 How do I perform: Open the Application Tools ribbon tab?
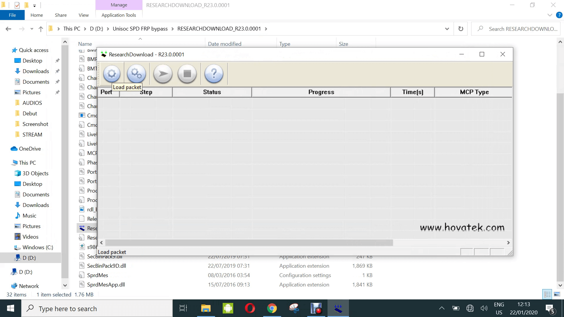coord(118,15)
